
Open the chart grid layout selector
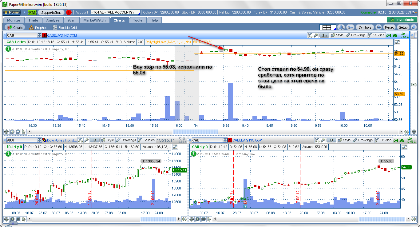pyautogui.click(x=327, y=27)
